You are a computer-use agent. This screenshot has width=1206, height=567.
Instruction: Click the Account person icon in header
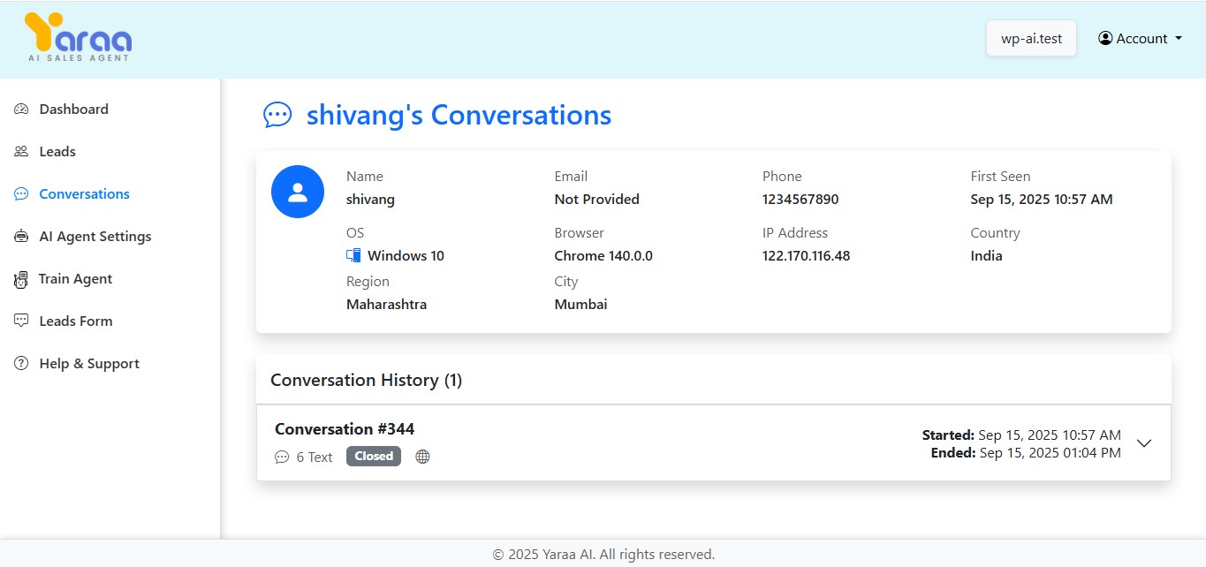[x=1105, y=39]
